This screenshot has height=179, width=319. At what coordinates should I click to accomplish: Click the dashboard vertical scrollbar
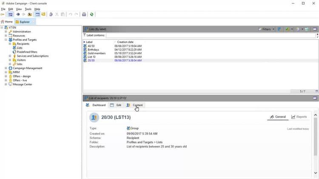click(315, 136)
